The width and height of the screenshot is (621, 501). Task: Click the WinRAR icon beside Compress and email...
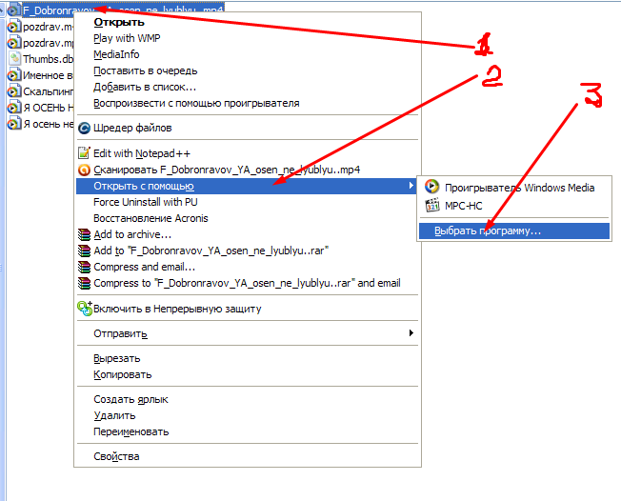click(x=84, y=267)
